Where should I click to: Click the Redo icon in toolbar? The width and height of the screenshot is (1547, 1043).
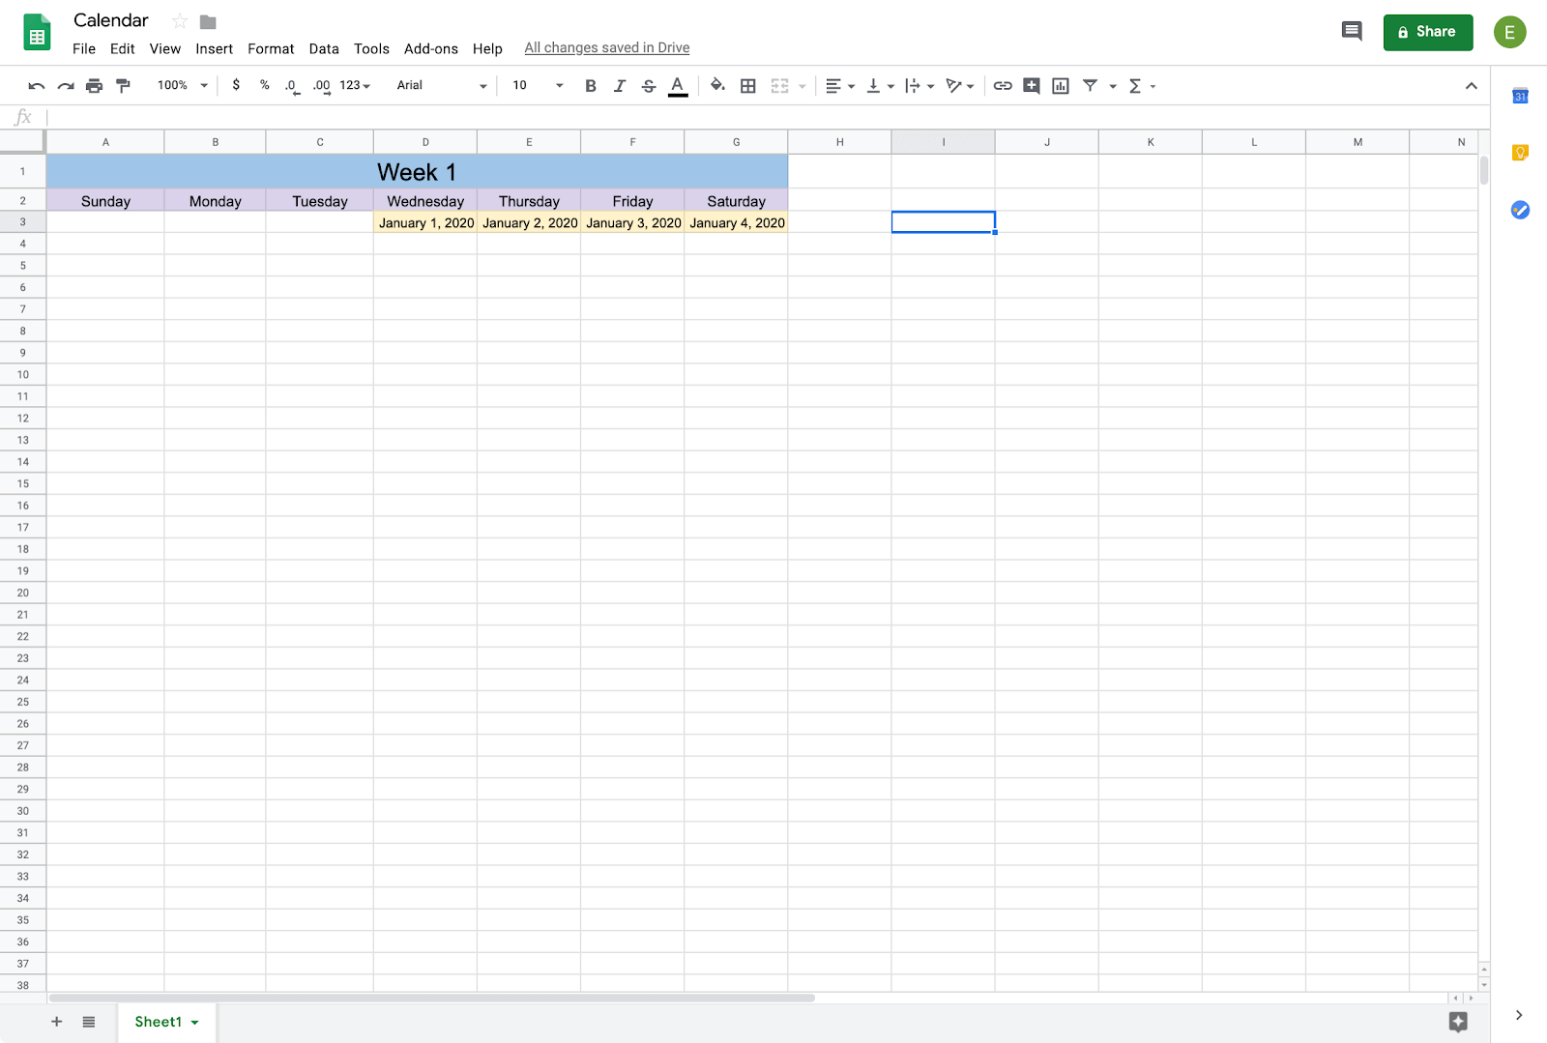(x=66, y=86)
